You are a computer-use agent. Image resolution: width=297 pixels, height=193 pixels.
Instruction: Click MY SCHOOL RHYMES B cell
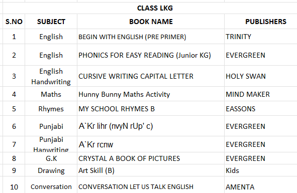(151, 109)
